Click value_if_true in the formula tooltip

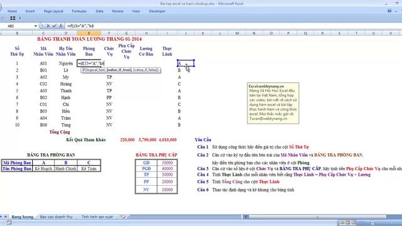pos(119,70)
